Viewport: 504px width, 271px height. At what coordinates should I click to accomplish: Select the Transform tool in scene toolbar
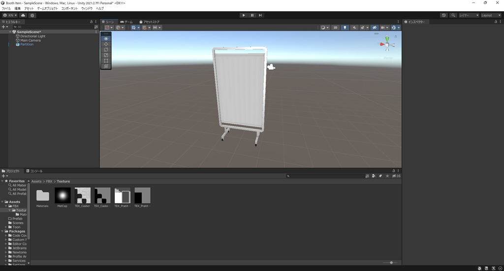point(106,66)
